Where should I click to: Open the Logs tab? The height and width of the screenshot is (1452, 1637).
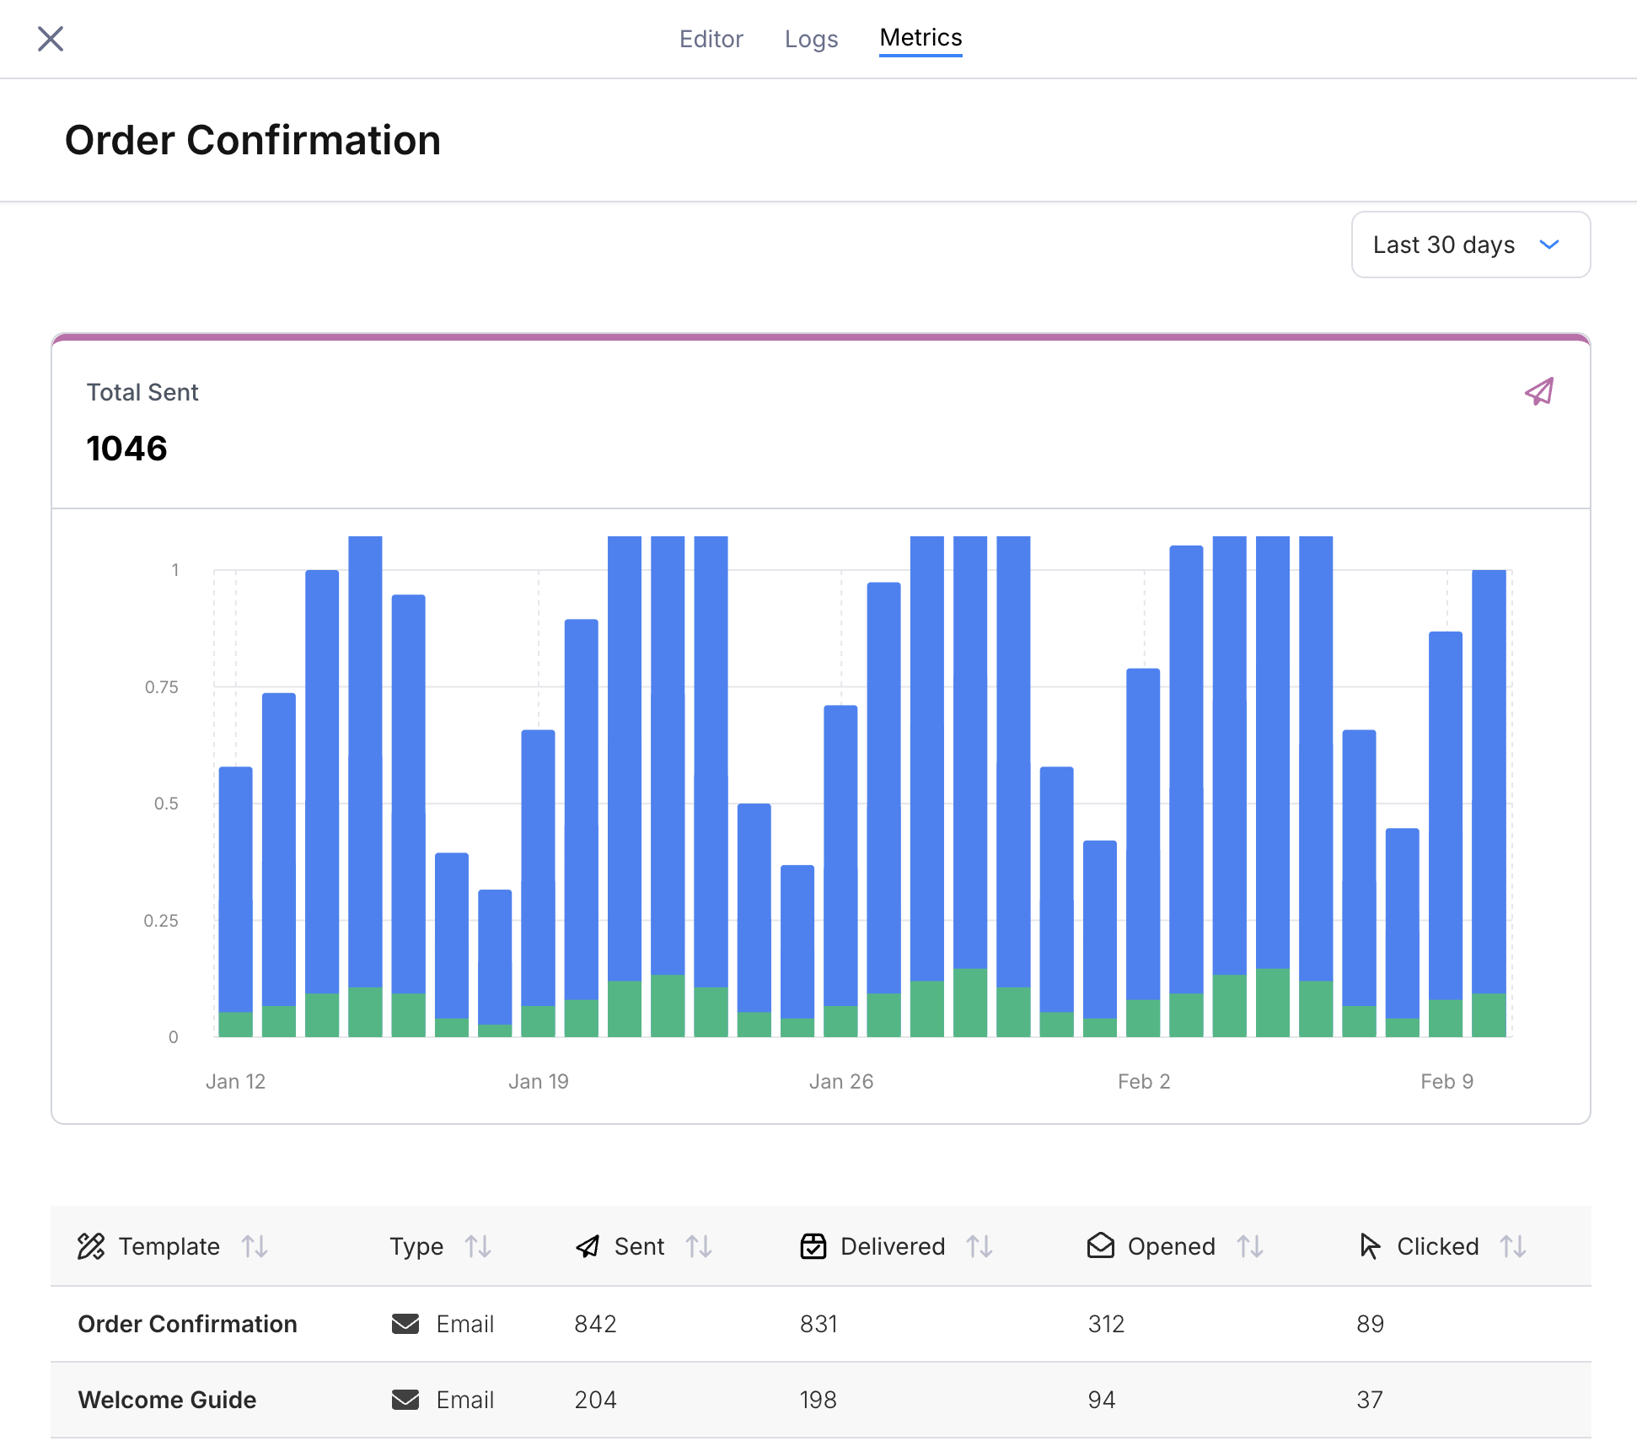click(811, 39)
